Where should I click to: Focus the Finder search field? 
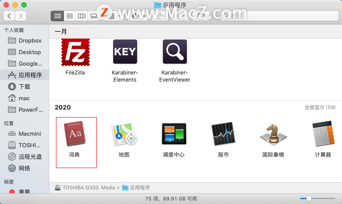[280, 16]
